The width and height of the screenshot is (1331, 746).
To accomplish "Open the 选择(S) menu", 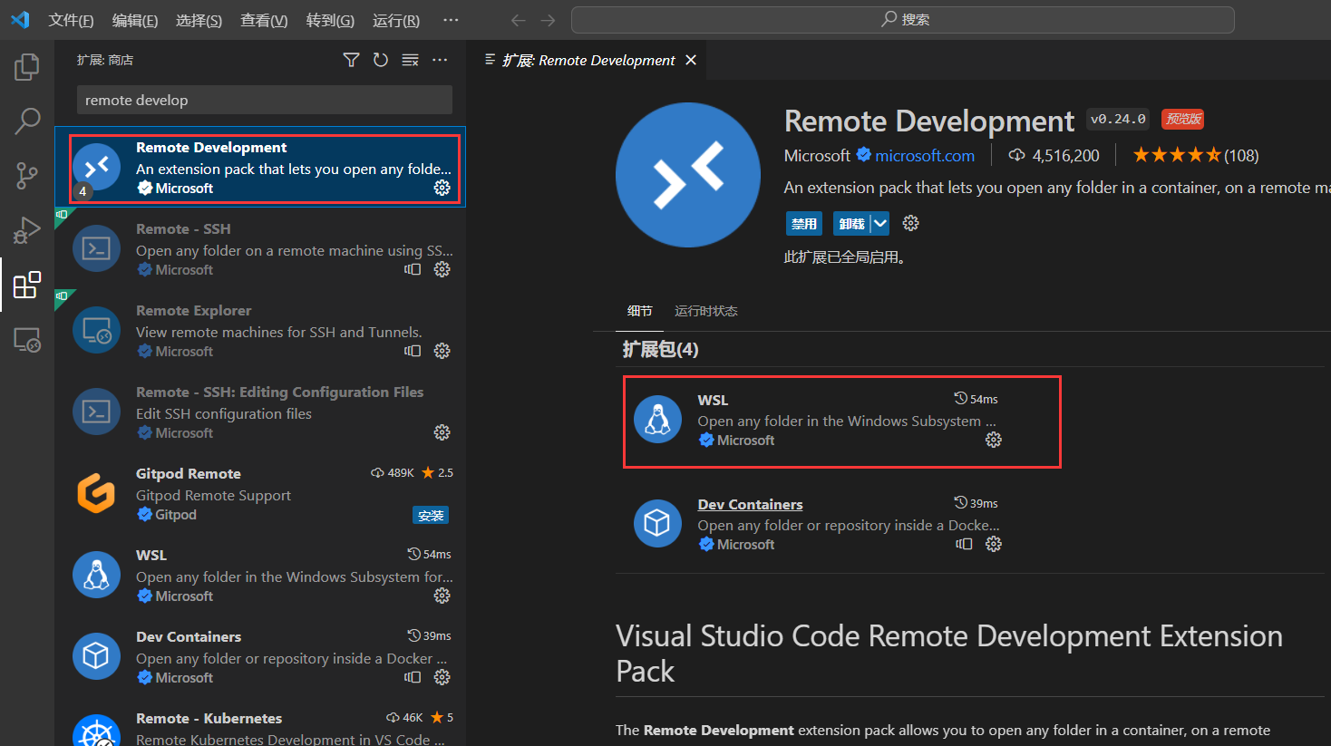I will pos(199,20).
